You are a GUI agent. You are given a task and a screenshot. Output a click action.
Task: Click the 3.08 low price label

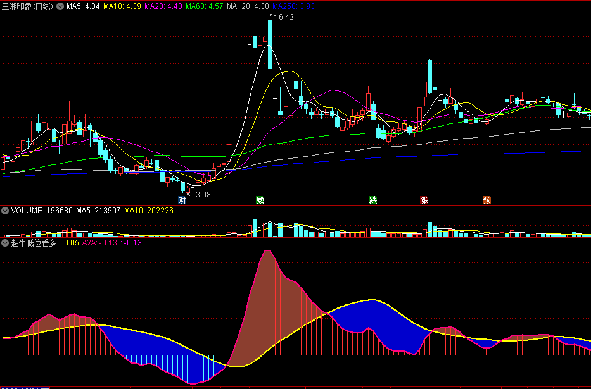(x=203, y=195)
